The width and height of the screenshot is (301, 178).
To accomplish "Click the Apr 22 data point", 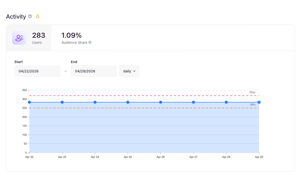I will pyautogui.click(x=29, y=102).
